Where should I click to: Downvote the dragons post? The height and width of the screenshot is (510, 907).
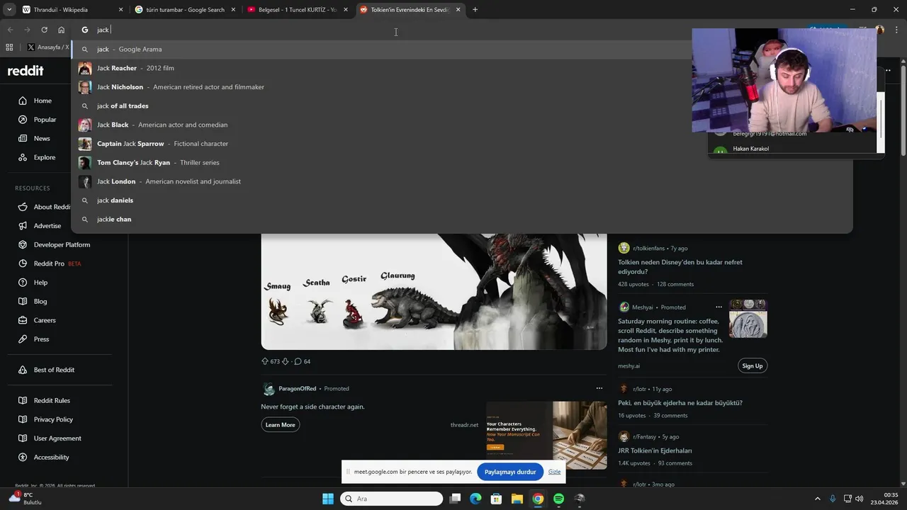[x=286, y=361]
